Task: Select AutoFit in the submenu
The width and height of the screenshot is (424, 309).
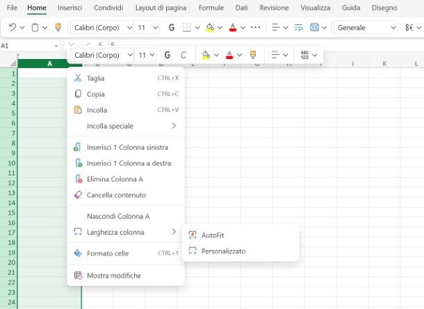Action: (240, 235)
